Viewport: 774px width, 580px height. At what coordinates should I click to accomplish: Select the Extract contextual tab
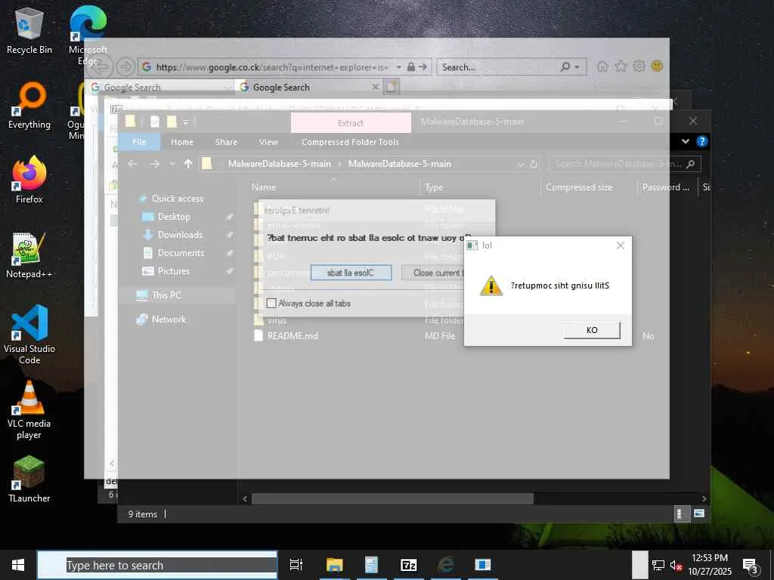351,123
